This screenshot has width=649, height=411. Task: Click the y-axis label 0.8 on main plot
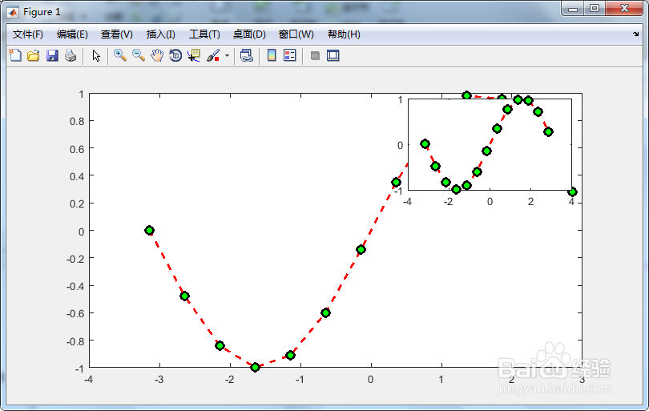click(x=77, y=121)
